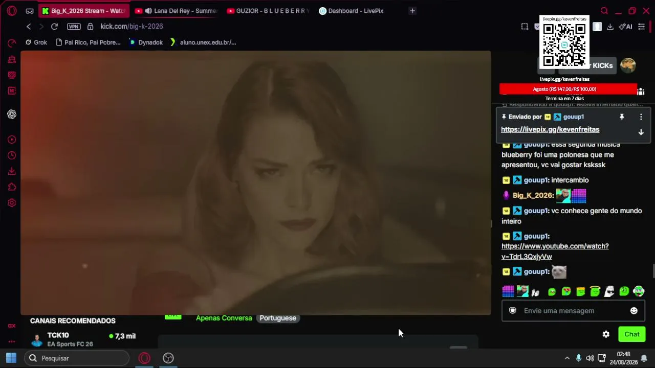The width and height of the screenshot is (655, 368).
Task: Insert the purple grid quick emote
Action: point(508,291)
